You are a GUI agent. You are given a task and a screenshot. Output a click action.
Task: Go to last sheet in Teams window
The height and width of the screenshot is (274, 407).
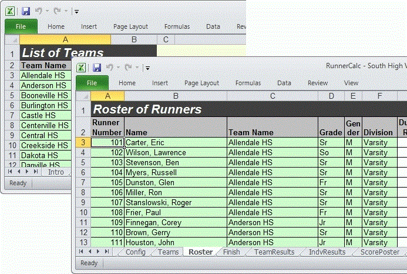tap(36, 172)
